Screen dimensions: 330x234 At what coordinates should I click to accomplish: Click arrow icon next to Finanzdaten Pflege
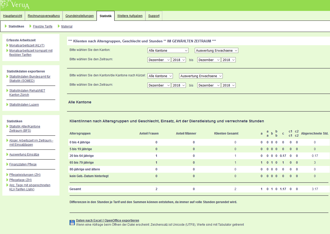tap(8, 164)
